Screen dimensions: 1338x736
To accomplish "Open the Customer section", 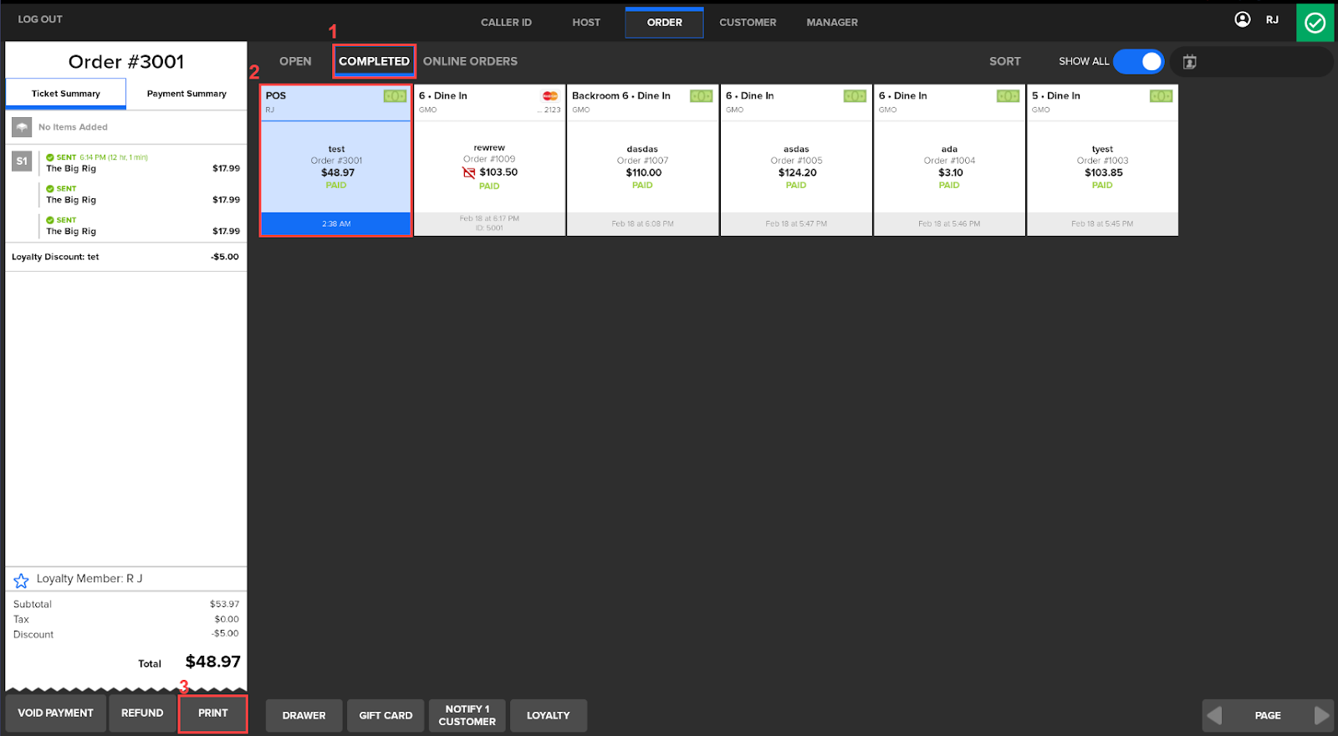I will click(x=748, y=23).
